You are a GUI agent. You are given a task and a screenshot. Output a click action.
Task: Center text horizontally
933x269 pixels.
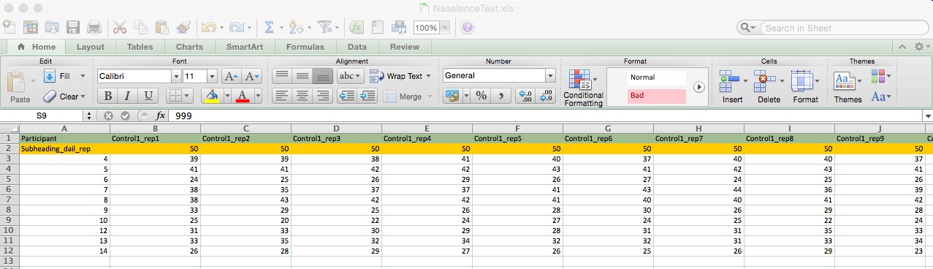point(302,96)
